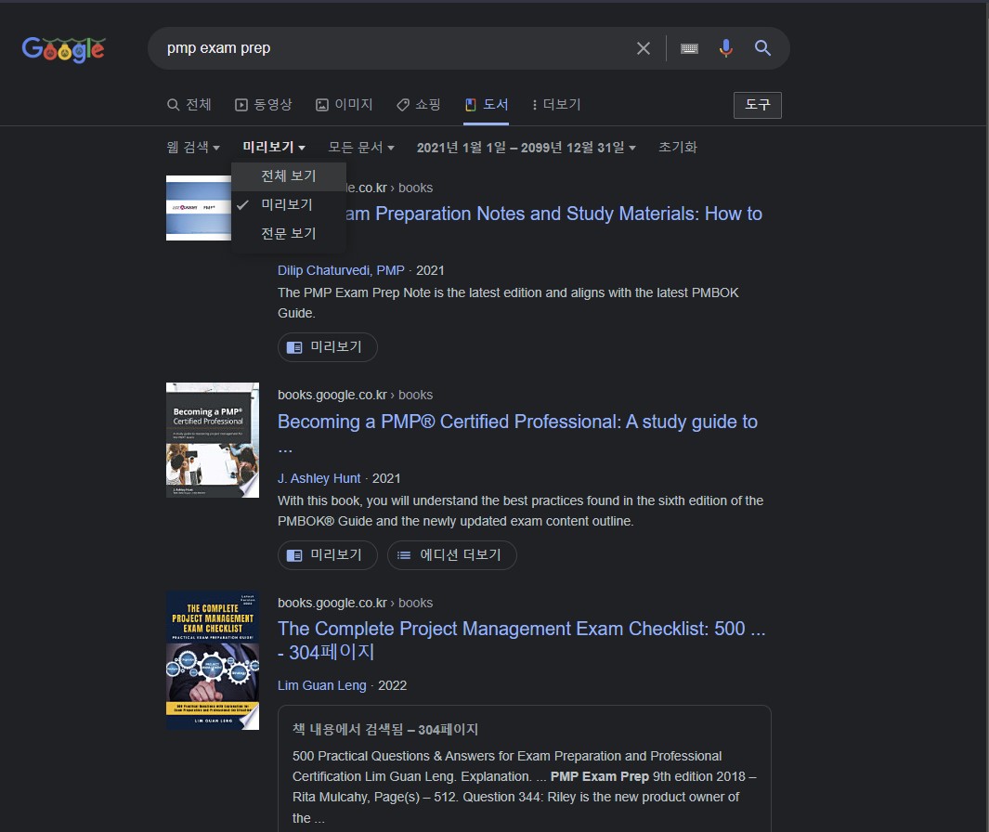Click 미리보기 button under Dilip Chaturvedi result
The width and height of the screenshot is (989, 832).
[328, 347]
